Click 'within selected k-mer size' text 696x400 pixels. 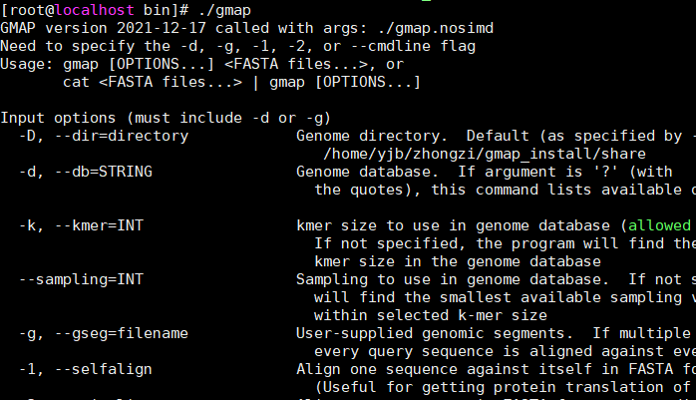pyautogui.click(x=431, y=315)
